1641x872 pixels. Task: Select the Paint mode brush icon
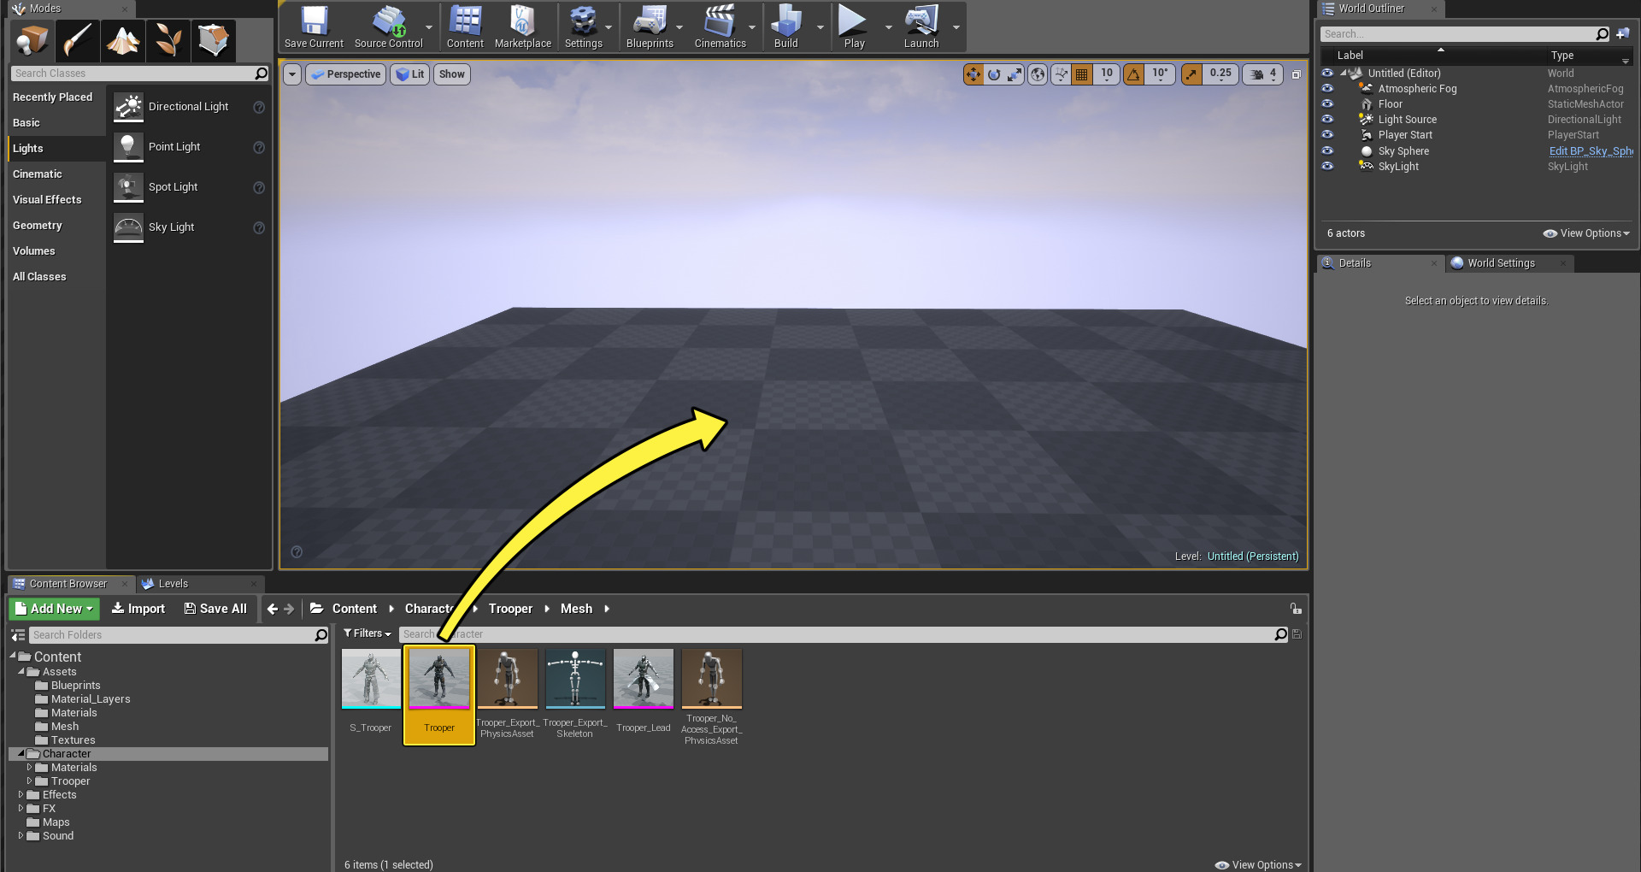click(78, 40)
